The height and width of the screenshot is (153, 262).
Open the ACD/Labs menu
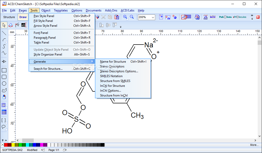[127, 10]
